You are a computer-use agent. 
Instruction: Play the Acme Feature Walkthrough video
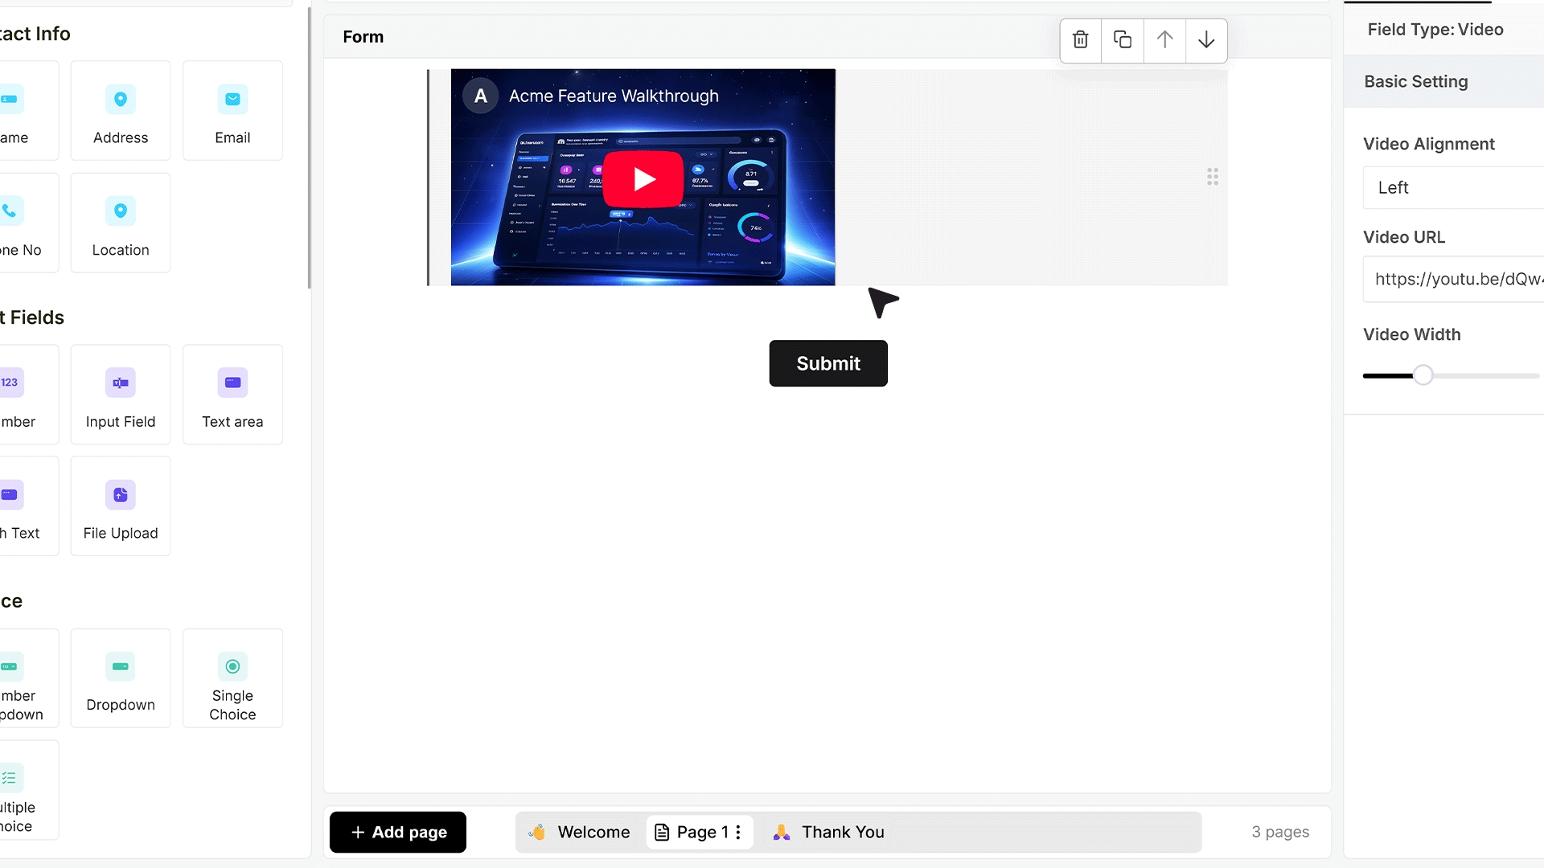tap(643, 178)
